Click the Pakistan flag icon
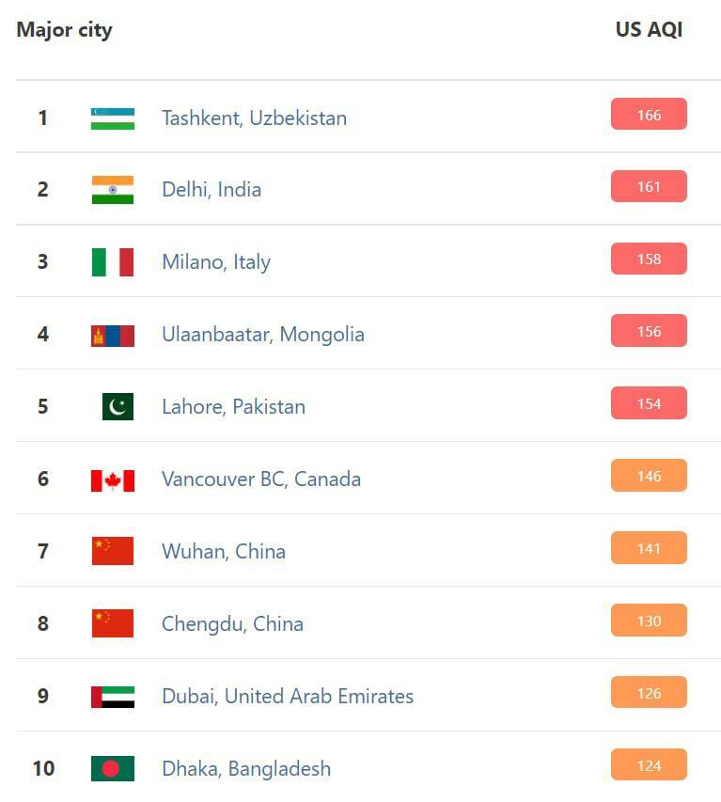Image resolution: width=721 pixels, height=802 pixels. [118, 407]
